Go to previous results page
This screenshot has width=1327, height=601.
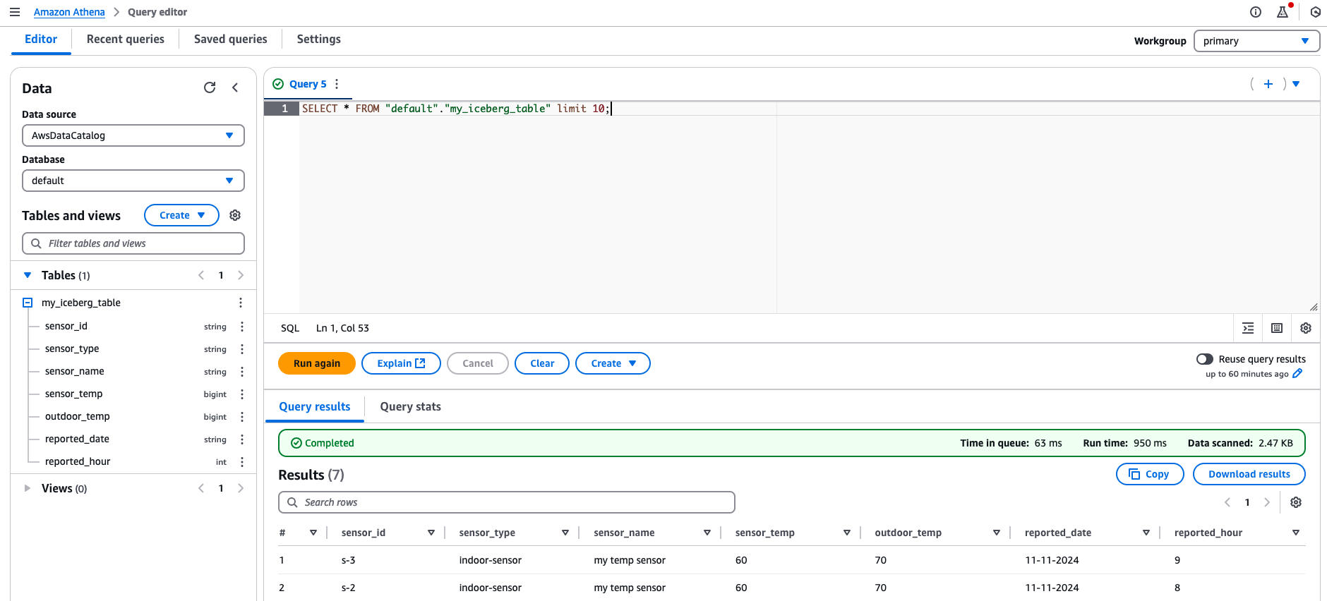1227,502
